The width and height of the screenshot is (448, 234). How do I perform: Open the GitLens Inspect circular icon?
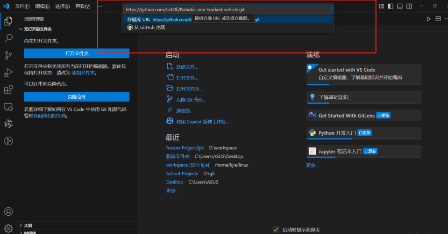pyautogui.click(x=8, y=141)
